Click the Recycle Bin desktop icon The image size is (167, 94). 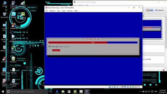(4, 15)
